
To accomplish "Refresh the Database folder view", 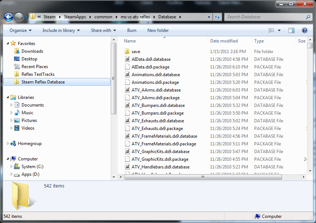I will (x=217, y=17).
